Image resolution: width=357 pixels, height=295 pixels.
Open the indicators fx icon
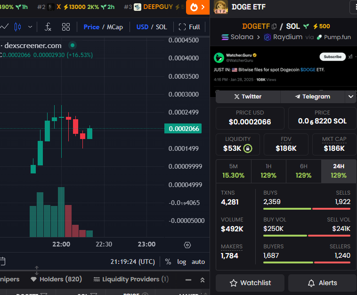[x=48, y=27]
